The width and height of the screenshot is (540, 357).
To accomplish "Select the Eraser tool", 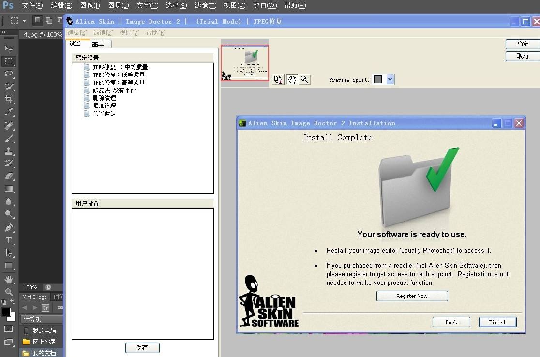I will point(9,176).
